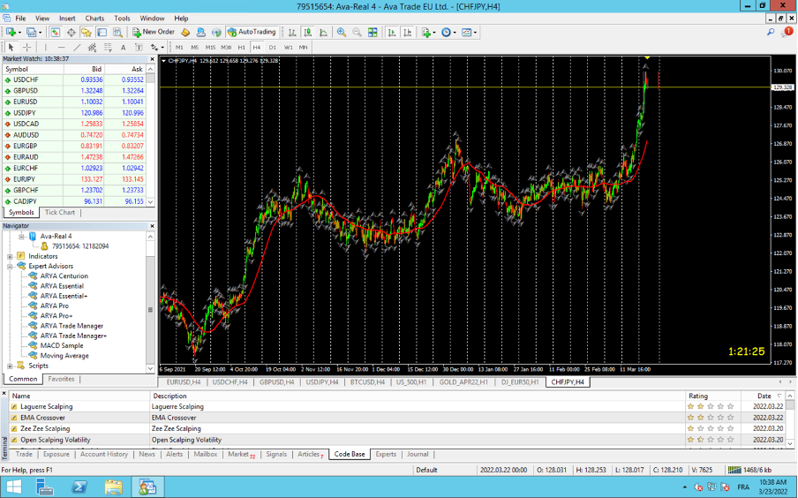798x498 pixels.
Task: Open File Explorer on the taskbar
Action: [114, 487]
